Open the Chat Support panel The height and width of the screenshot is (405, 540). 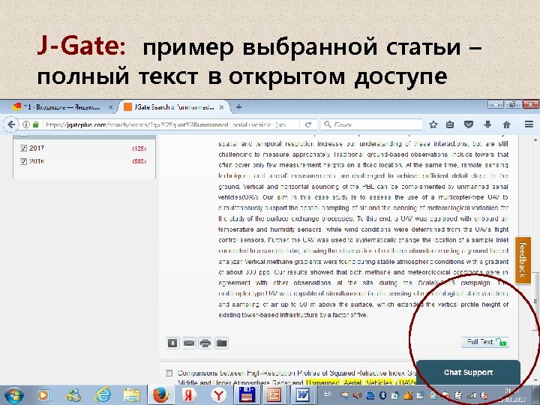468,372
